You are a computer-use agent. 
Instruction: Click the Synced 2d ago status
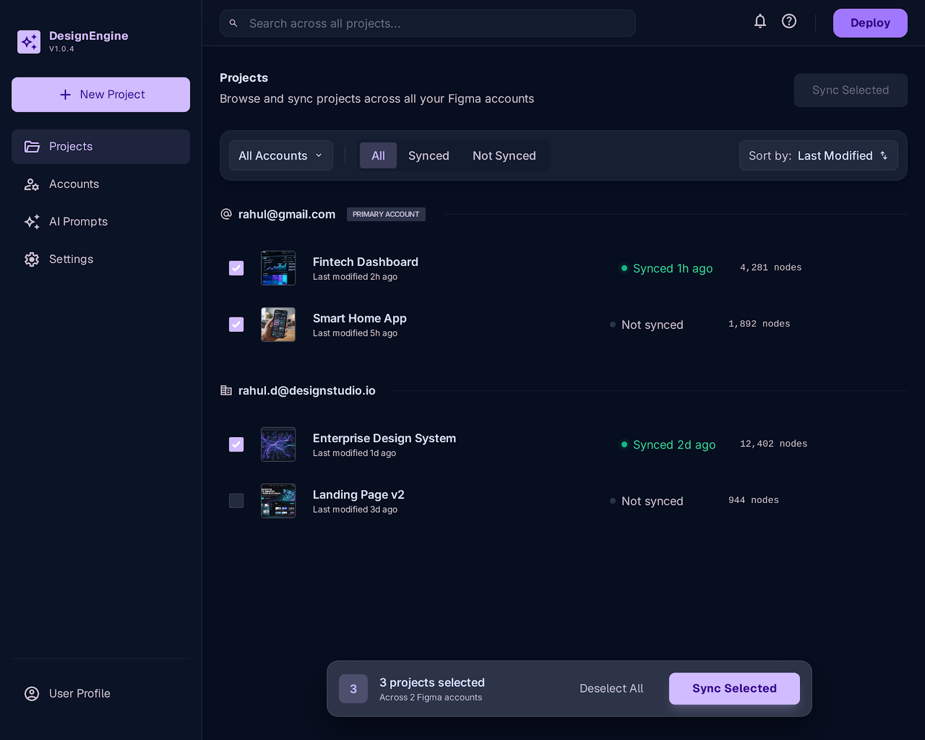[x=668, y=445]
